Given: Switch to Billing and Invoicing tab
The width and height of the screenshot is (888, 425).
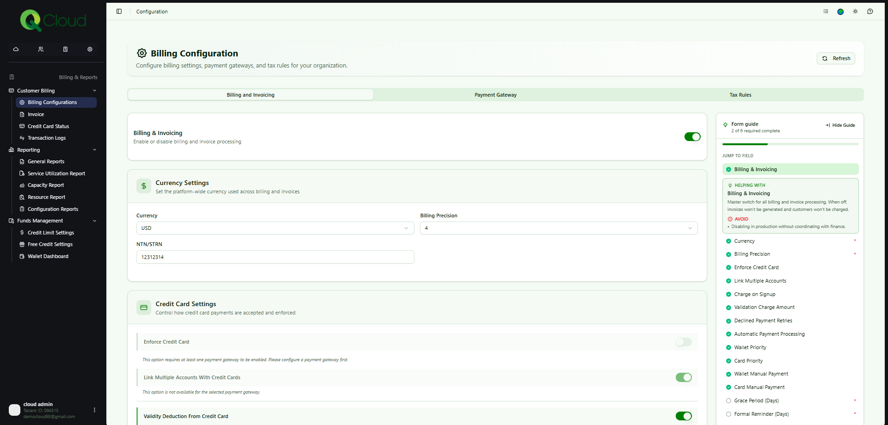Looking at the screenshot, I should [251, 95].
